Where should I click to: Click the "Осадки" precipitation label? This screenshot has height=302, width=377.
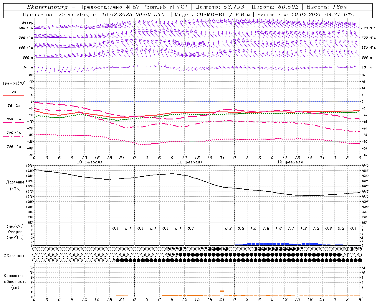(x=15, y=232)
